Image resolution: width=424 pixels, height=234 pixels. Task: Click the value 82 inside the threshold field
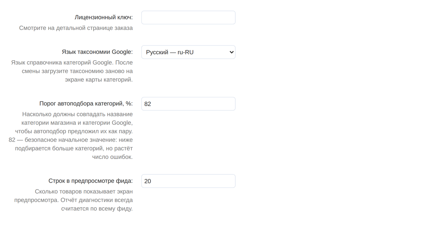click(148, 104)
